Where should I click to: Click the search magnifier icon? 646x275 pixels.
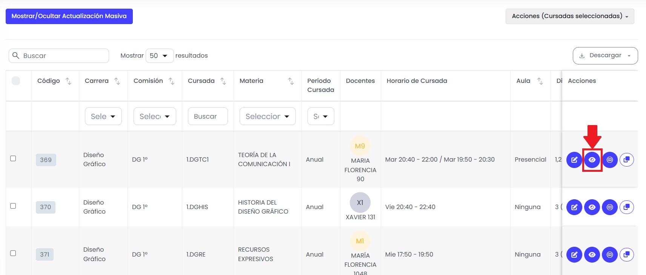pos(16,55)
